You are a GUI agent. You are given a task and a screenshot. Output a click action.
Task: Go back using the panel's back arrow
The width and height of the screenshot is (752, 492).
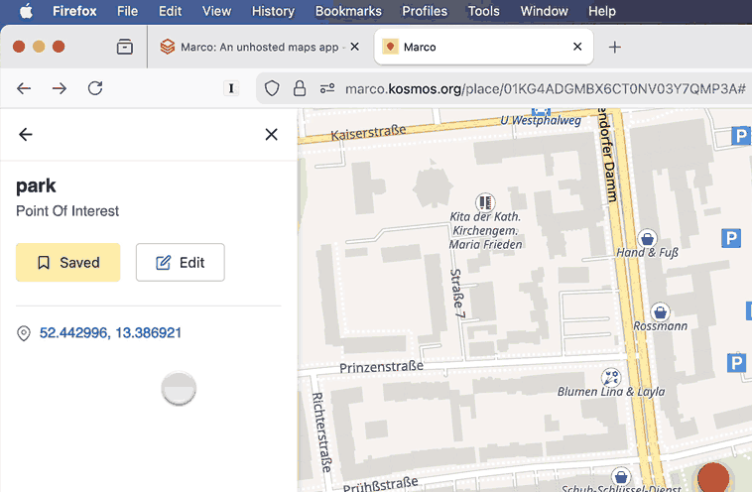(x=26, y=135)
